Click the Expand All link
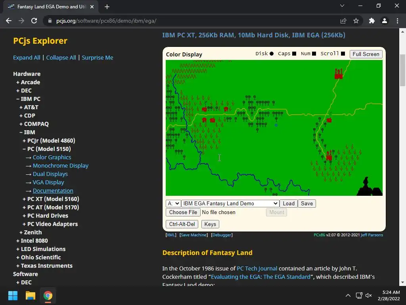Viewport: 406px width, 305px height. (x=27, y=58)
